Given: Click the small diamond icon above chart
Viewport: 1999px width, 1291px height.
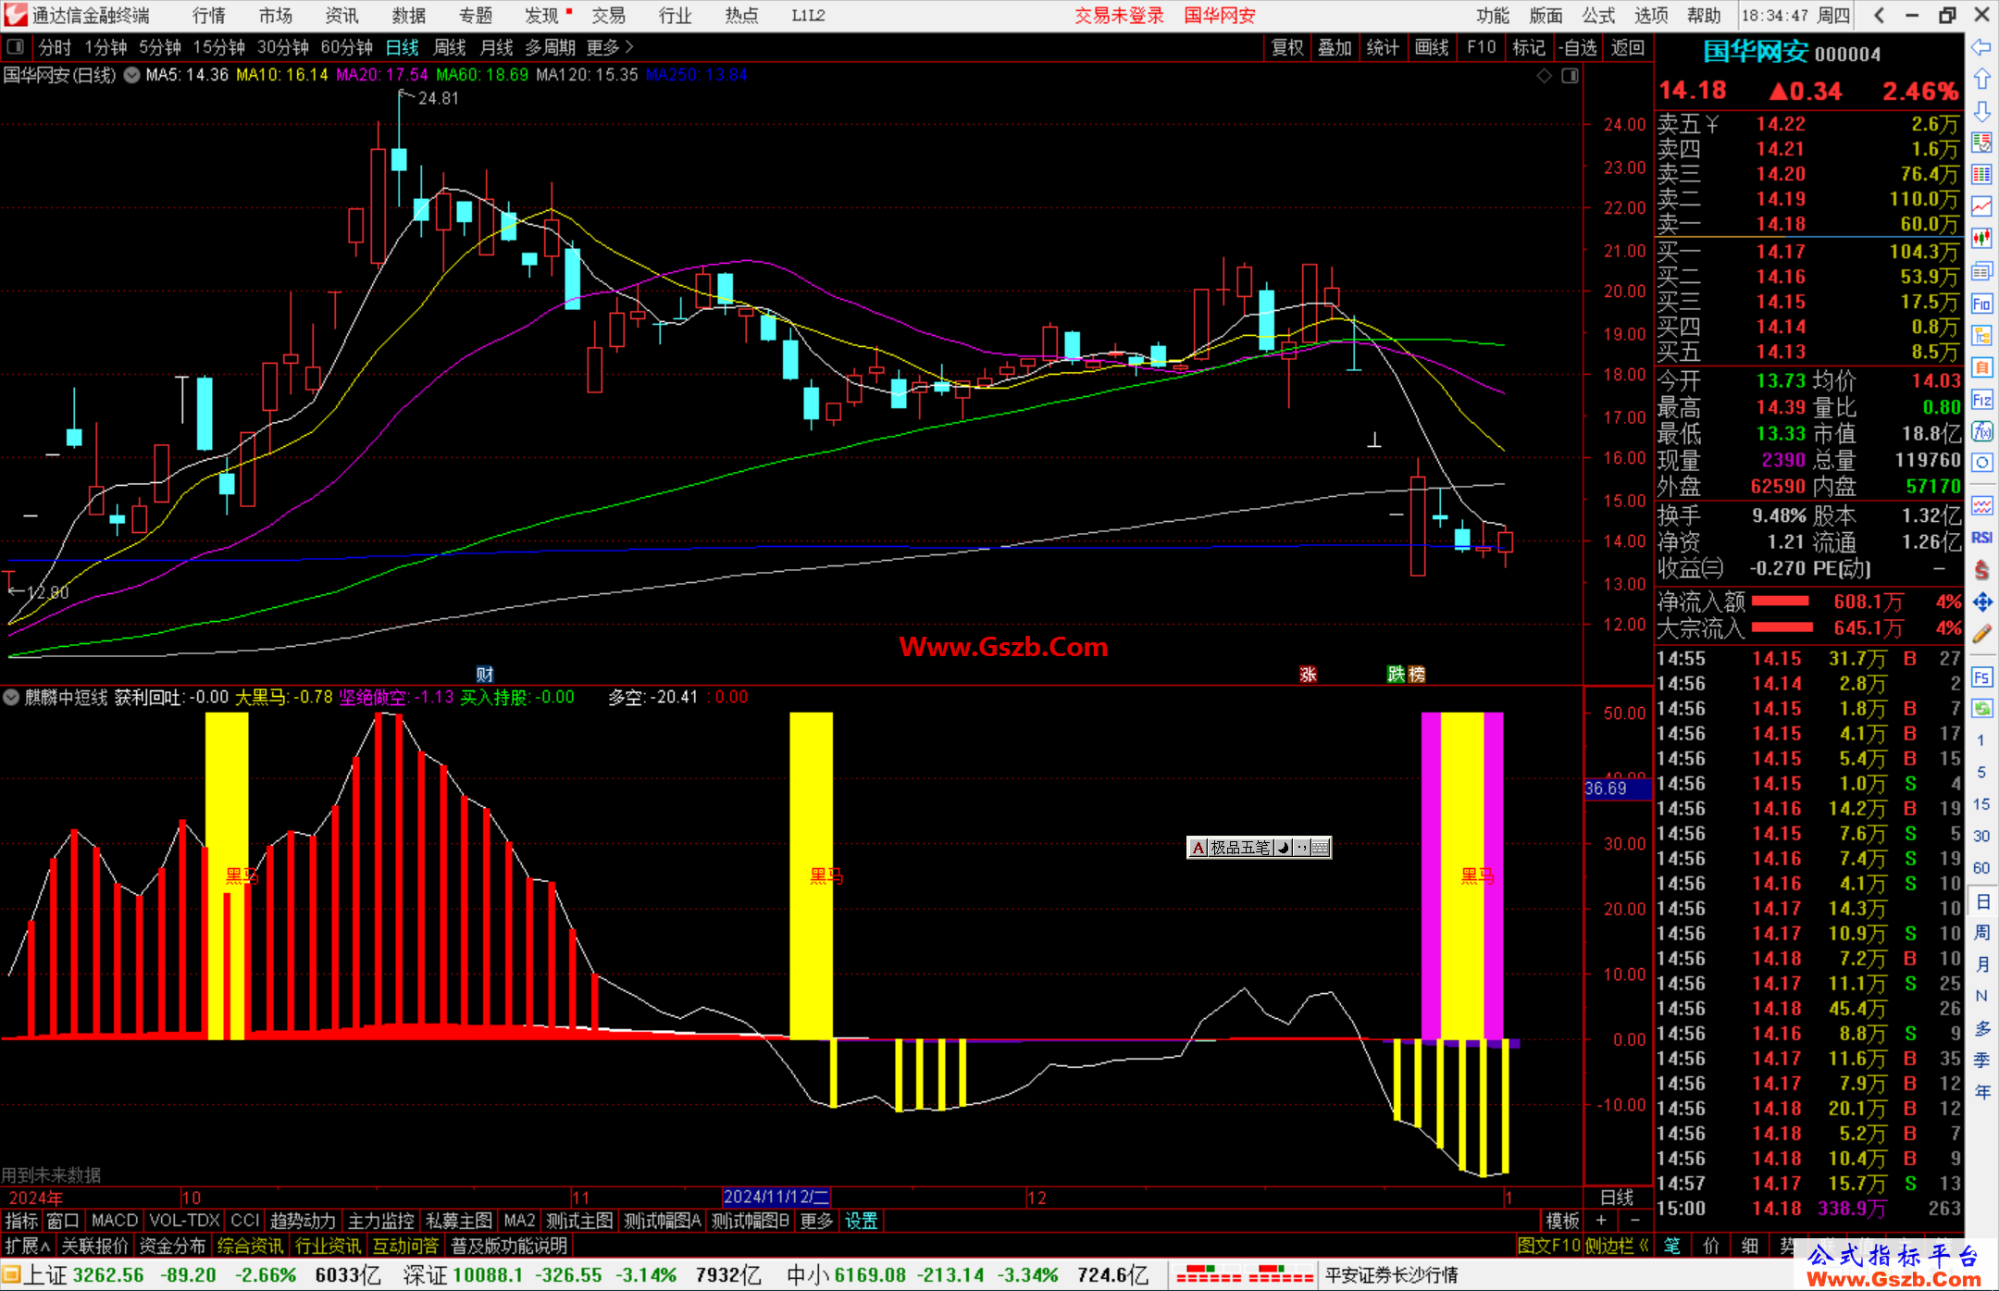Looking at the screenshot, I should tap(1544, 76).
